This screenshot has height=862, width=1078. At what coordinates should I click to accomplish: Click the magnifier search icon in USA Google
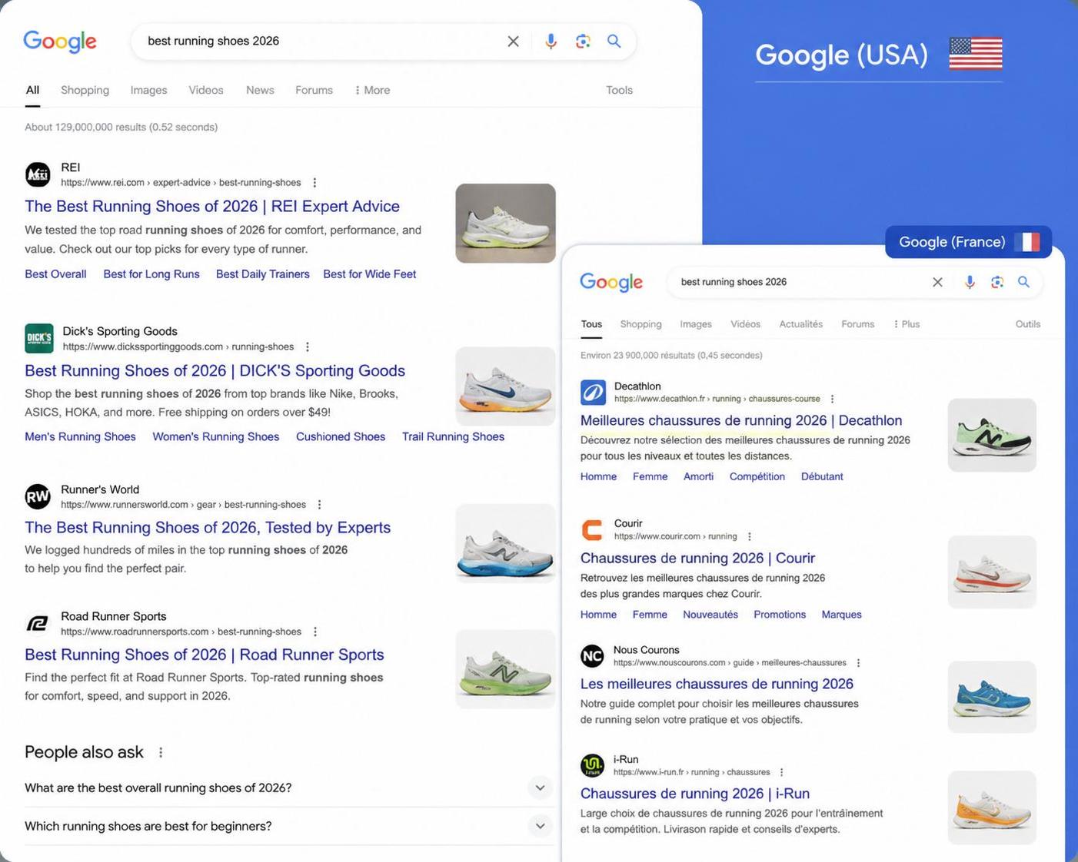614,41
